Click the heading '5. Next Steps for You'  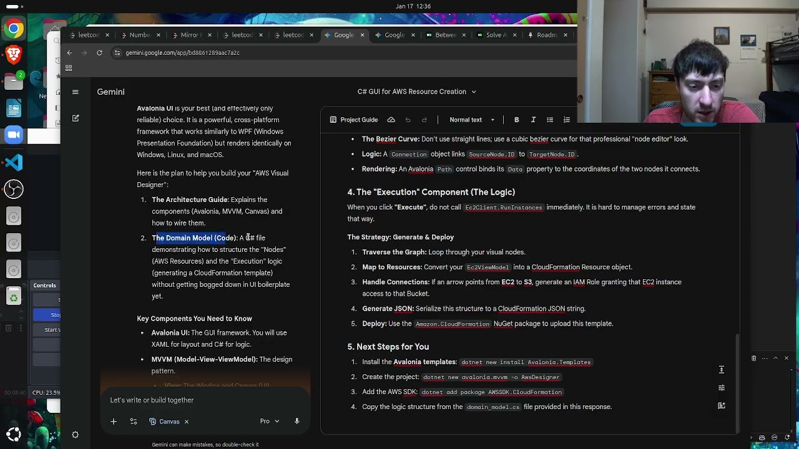point(388,347)
